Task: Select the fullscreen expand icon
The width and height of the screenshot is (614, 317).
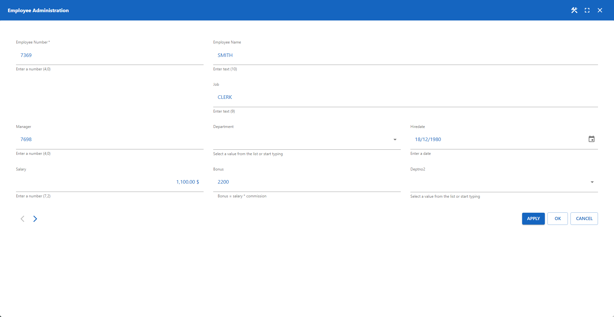Action: pyautogui.click(x=587, y=10)
